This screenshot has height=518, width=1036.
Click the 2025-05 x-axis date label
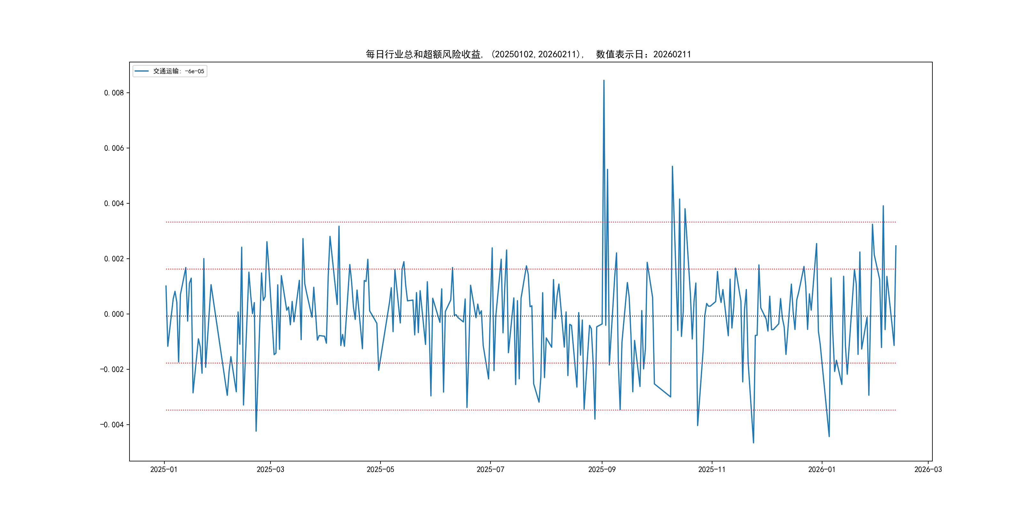[x=380, y=469]
